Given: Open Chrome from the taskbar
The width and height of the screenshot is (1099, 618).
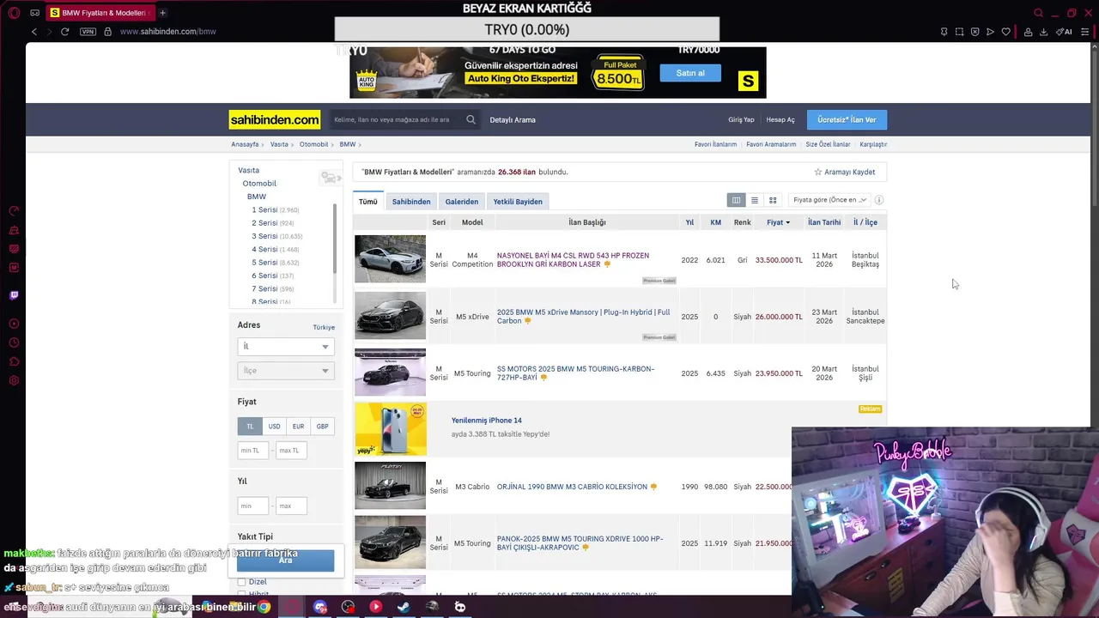Looking at the screenshot, I should pyautogui.click(x=264, y=607).
